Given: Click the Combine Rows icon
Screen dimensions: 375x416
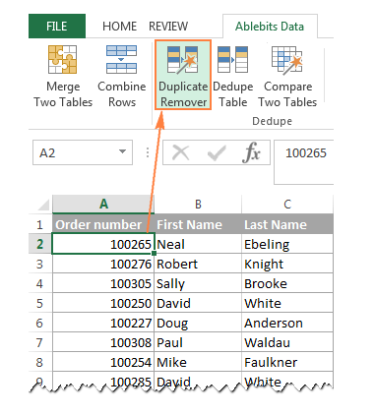Looking at the screenshot, I should pyautogui.click(x=121, y=60).
